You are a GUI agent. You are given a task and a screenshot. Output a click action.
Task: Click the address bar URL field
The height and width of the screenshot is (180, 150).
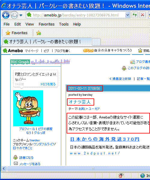tap(76, 15)
